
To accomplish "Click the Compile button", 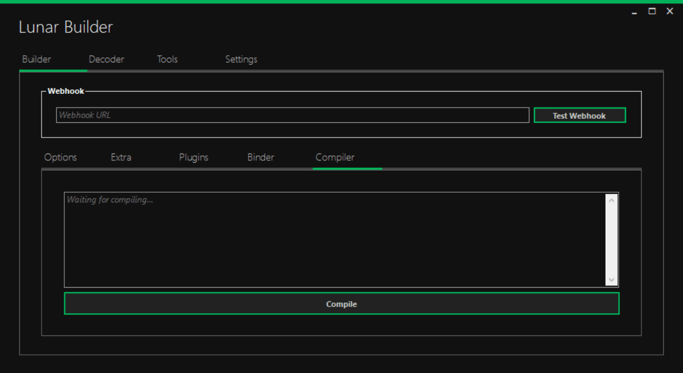I will [x=341, y=304].
